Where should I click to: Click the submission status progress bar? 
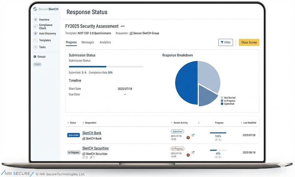106,67
